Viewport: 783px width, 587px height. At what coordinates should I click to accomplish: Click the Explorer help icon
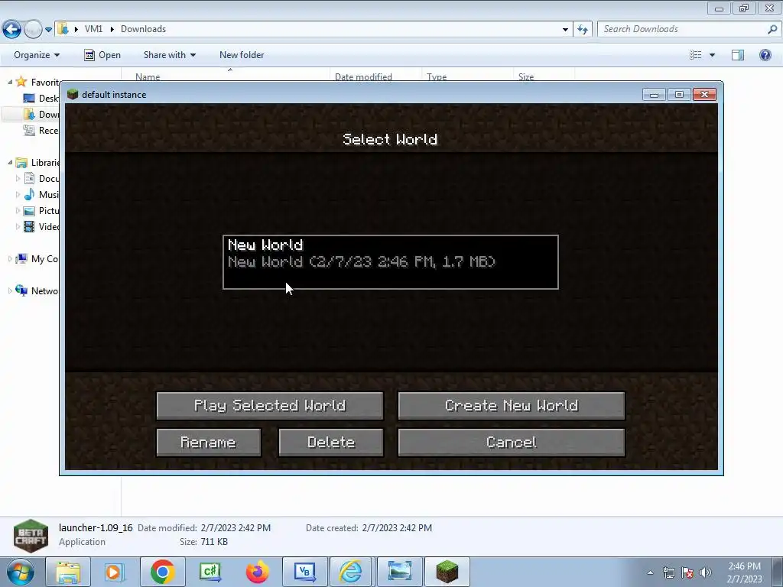point(765,55)
